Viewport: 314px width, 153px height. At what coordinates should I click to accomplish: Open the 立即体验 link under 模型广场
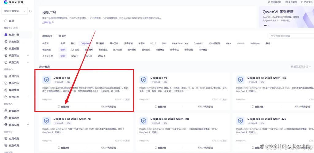pyautogui.click(x=48, y=23)
